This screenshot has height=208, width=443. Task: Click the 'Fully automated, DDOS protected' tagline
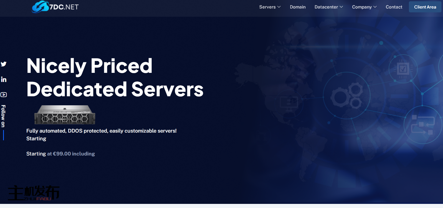pos(101,131)
